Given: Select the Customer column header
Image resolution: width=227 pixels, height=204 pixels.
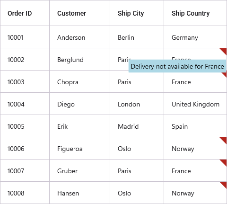Looking at the screenshot, I should click(79, 13).
